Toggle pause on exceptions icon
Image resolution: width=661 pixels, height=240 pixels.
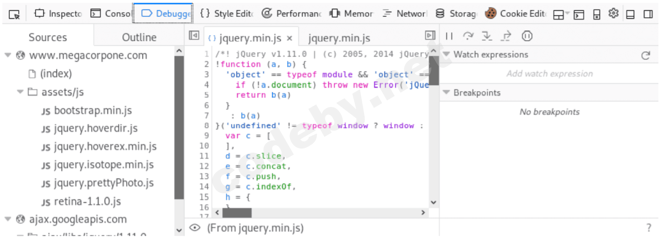527,36
